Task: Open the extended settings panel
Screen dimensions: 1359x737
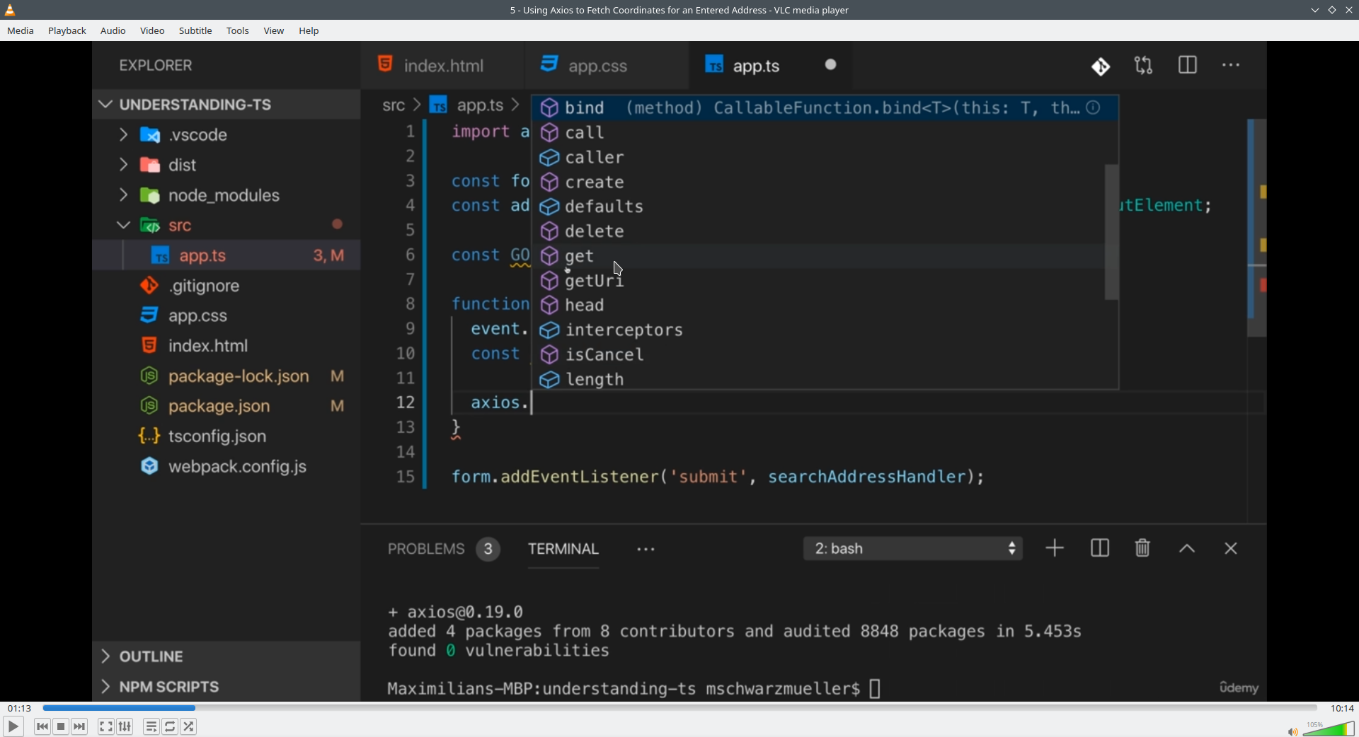Action: [125, 726]
